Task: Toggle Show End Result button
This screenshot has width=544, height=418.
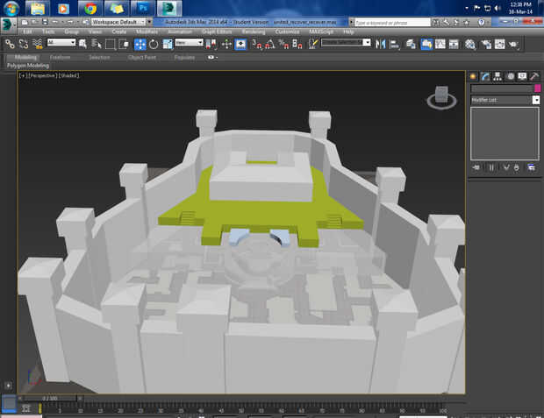Action: [x=490, y=166]
